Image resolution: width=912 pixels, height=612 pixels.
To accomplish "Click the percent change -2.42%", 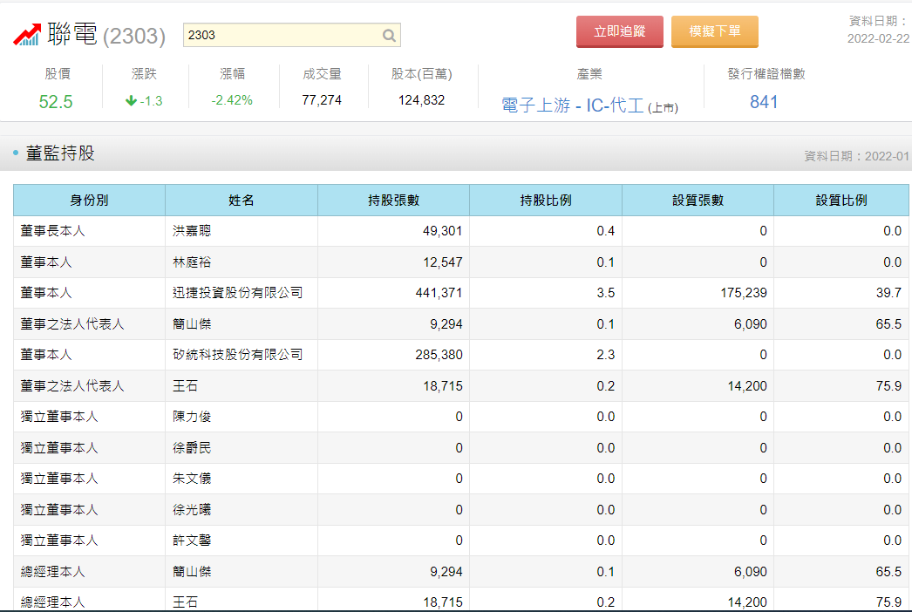I will (x=232, y=100).
